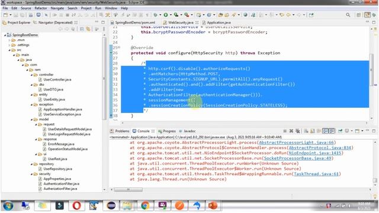Toggle Show Console on Standard Error change
Screen dimensions: 379x213
[332, 131]
